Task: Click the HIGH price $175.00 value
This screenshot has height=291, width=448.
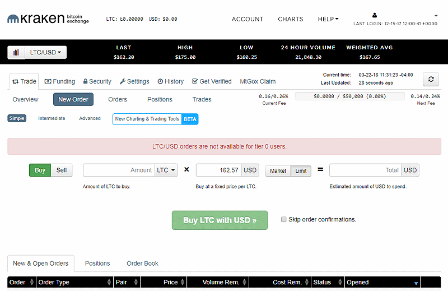Action: (185, 57)
